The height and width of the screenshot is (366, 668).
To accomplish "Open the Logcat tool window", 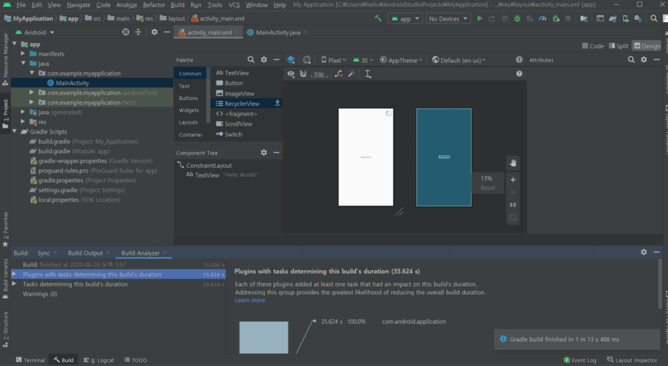I will [x=99, y=360].
